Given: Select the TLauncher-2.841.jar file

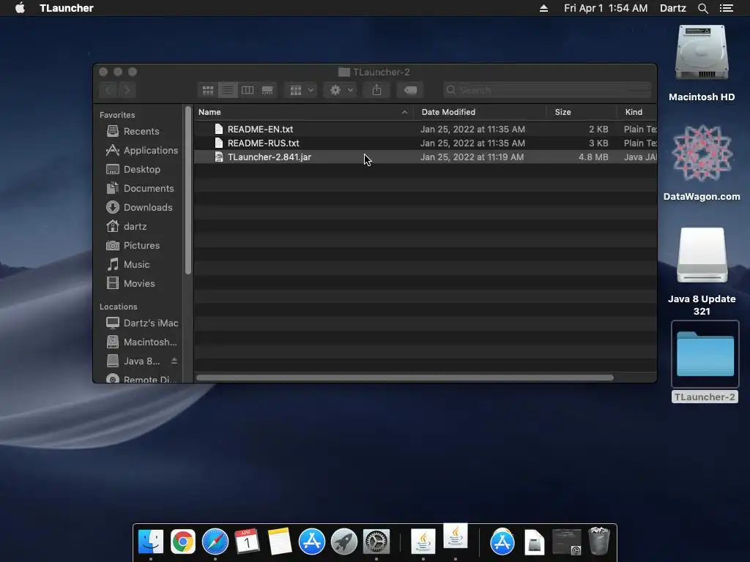Looking at the screenshot, I should pyautogui.click(x=426, y=157).
